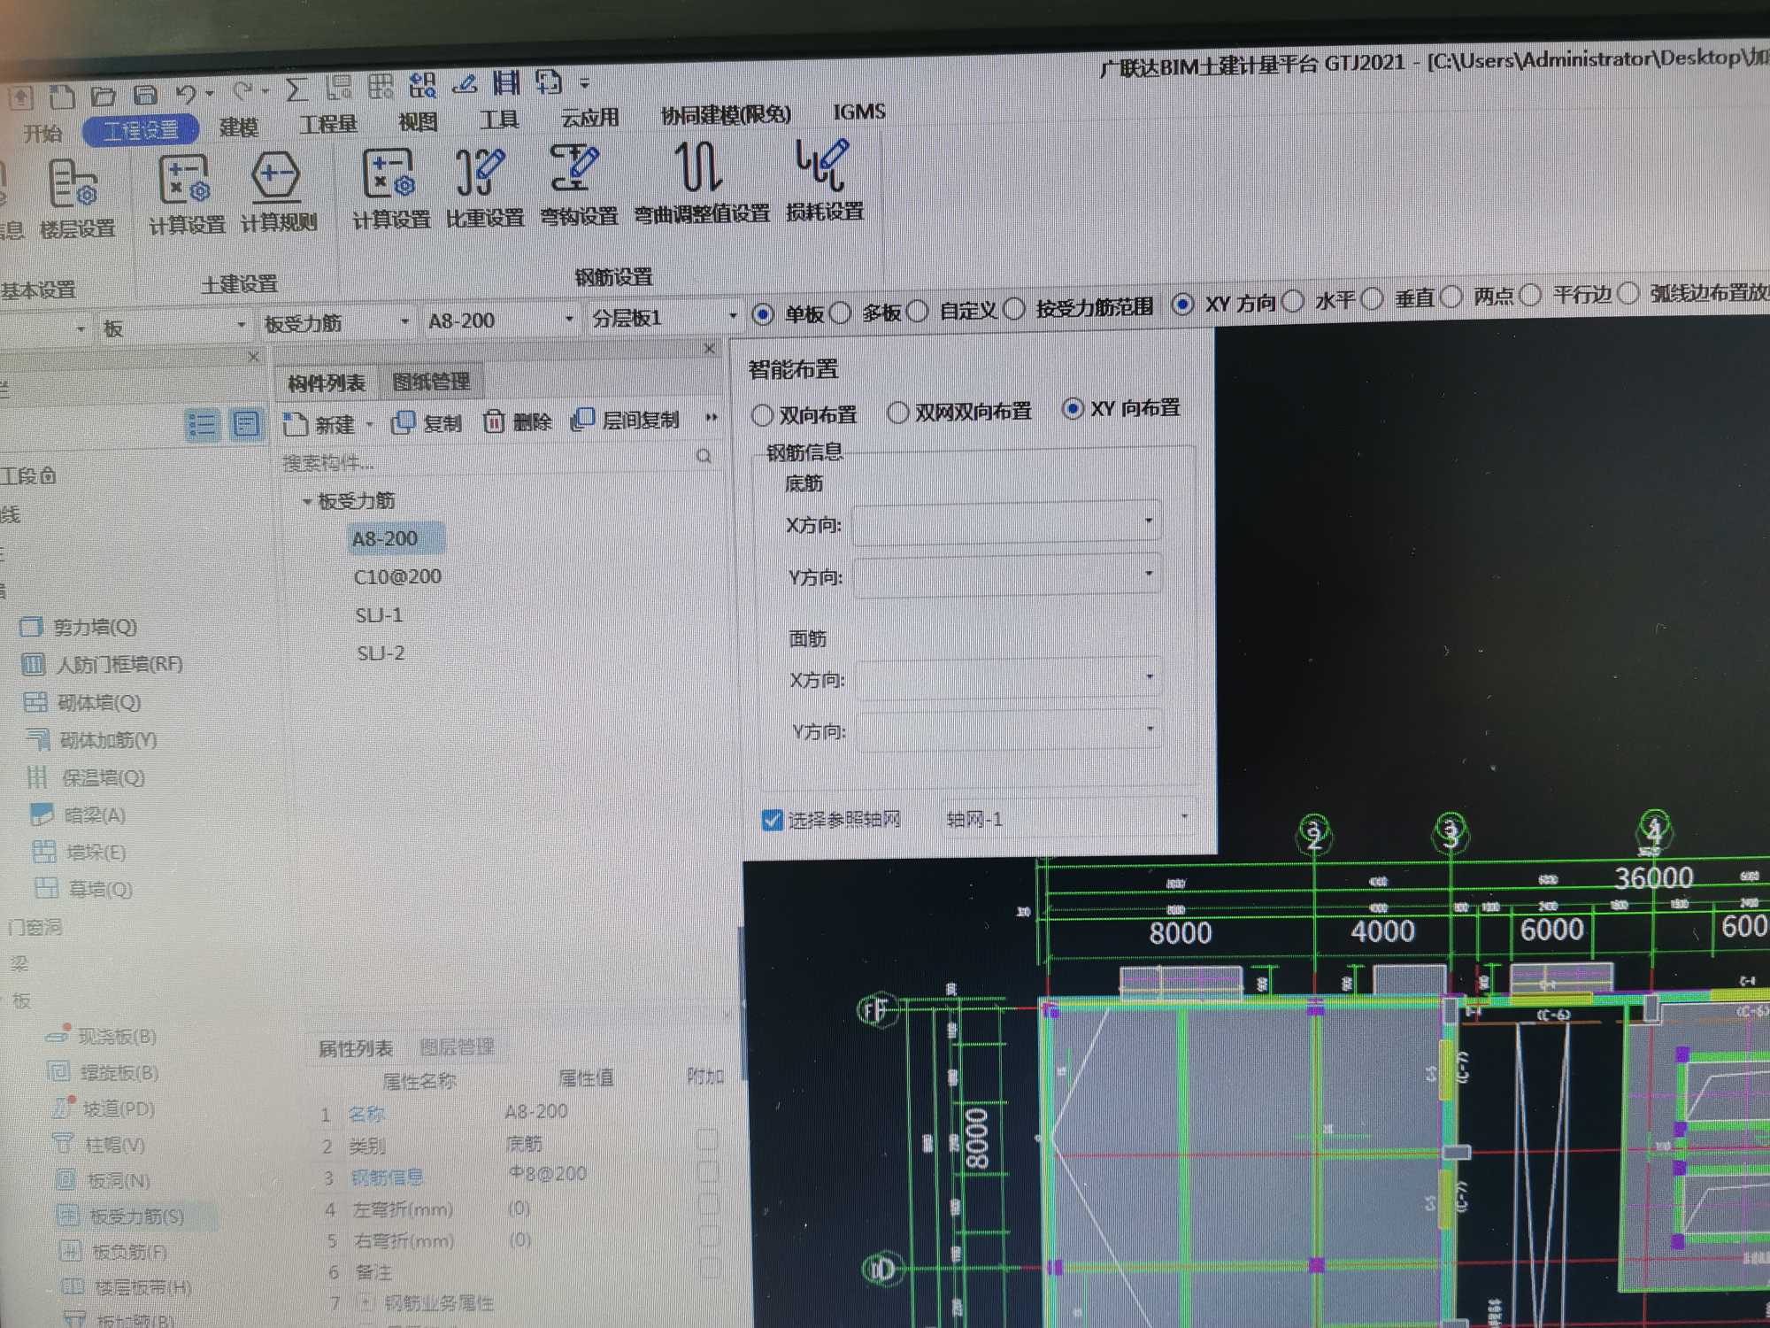
Task: Click 层间复制 button
Action: (x=626, y=419)
